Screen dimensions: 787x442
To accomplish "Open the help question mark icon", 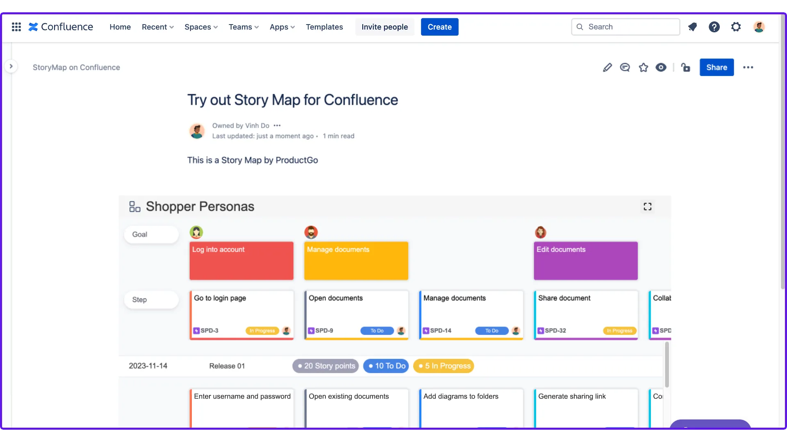I will click(x=714, y=27).
